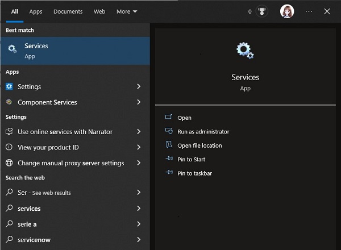
Task: Open the three-dot options menu
Action: [309, 11]
